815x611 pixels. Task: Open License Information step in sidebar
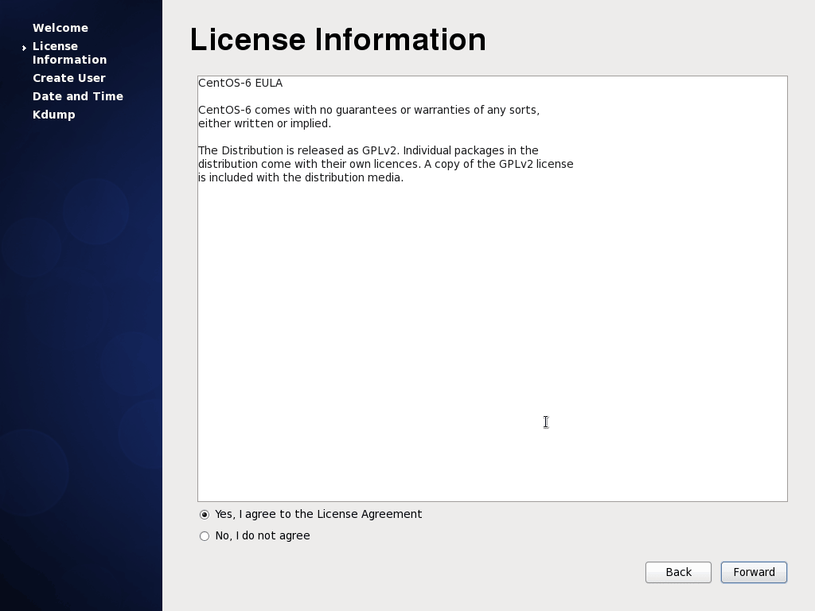tap(69, 53)
